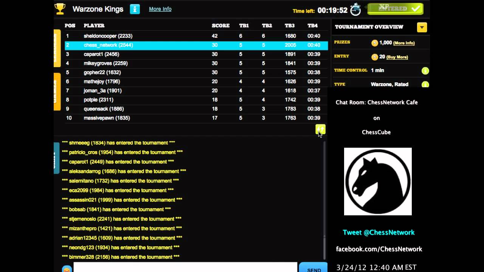Select player sheldoncooper (2233) in the standings
The width and height of the screenshot is (484, 272).
[x=196, y=36]
